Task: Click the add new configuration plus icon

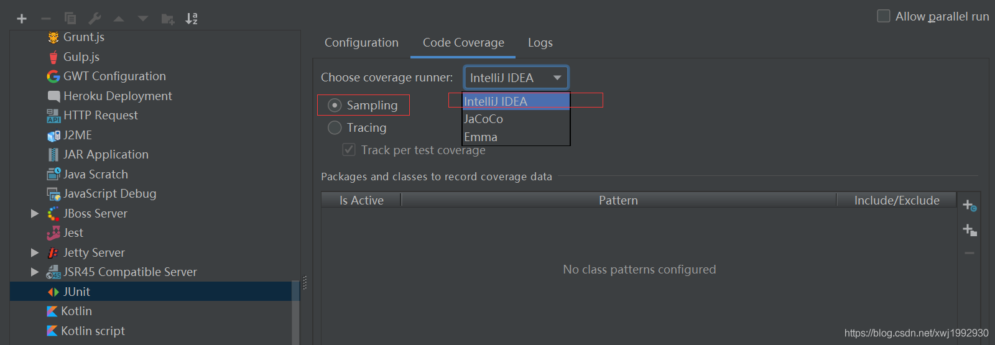Action: point(22,19)
